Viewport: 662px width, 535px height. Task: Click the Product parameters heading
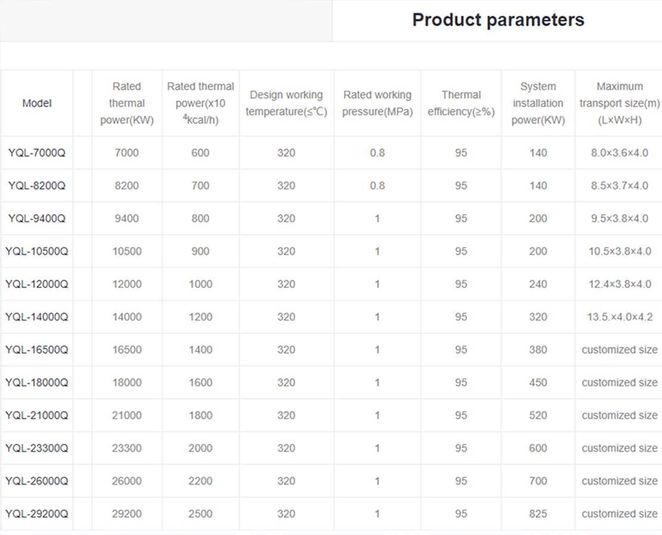coord(498,20)
